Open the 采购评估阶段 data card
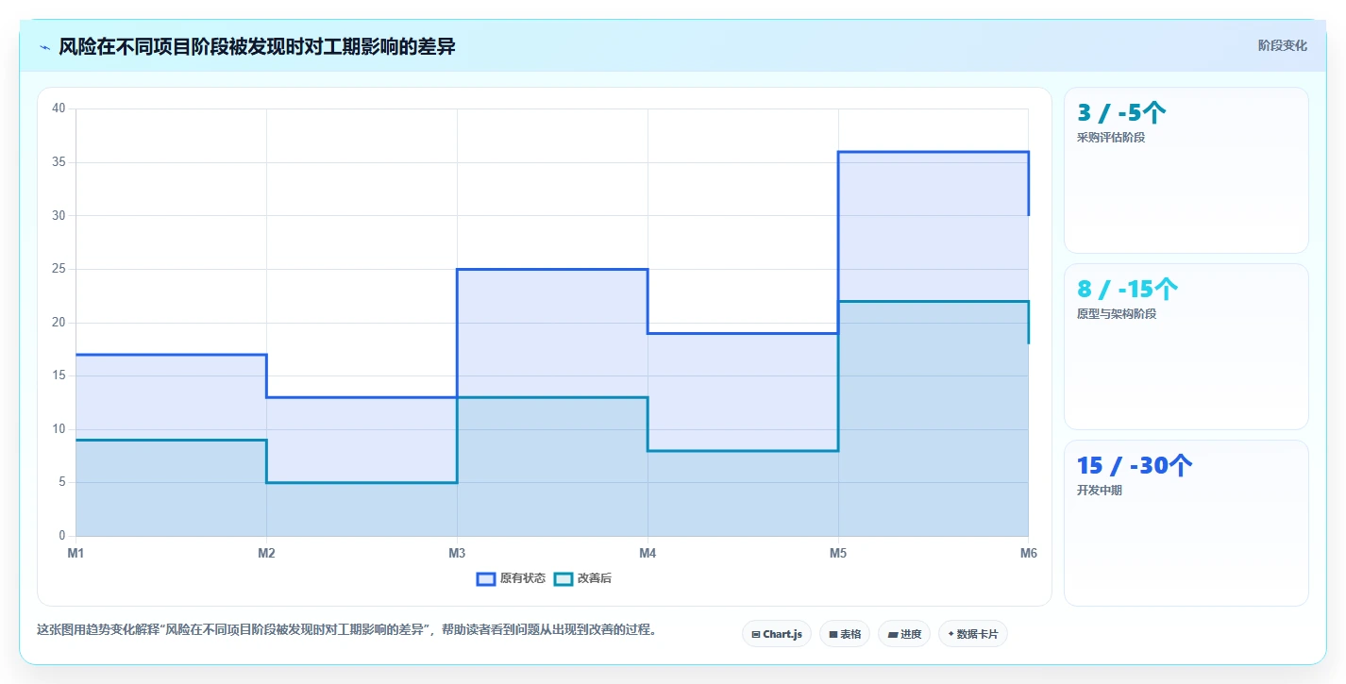 [x=1186, y=170]
